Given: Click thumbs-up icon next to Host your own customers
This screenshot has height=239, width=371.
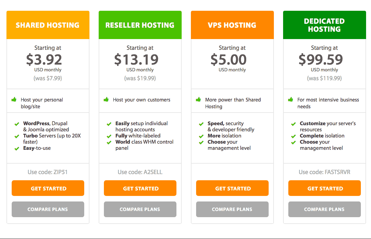Looking at the screenshot, I should pyautogui.click(x=106, y=99).
